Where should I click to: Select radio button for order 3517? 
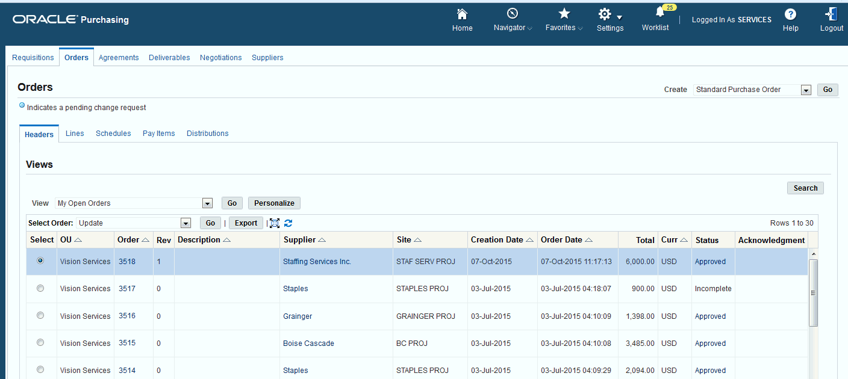pyautogui.click(x=40, y=288)
